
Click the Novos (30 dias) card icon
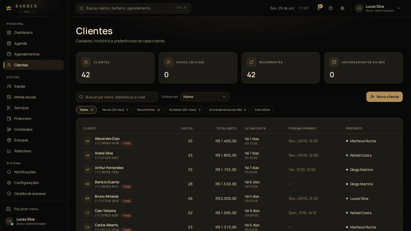[169, 62]
